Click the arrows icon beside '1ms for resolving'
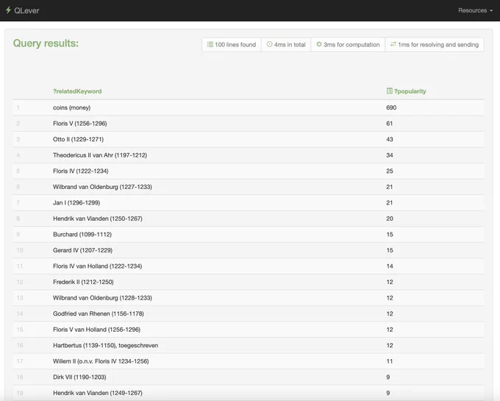Screen dimensions: 500x401 click(393, 44)
